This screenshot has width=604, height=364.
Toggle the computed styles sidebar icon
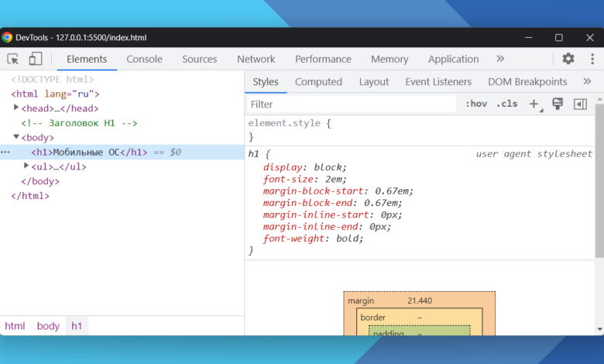(580, 104)
